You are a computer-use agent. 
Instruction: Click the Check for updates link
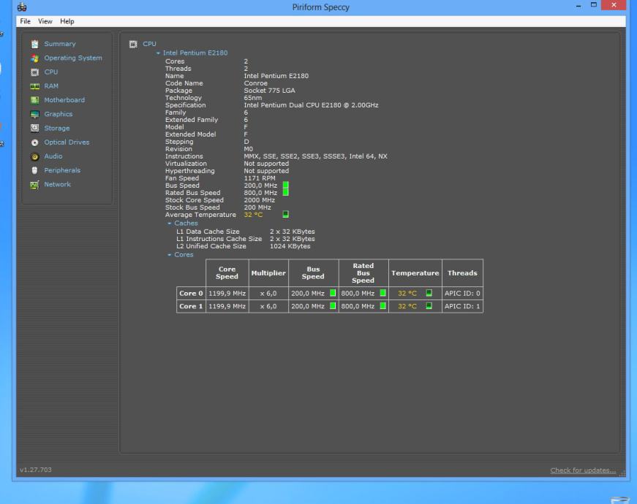[583, 470]
